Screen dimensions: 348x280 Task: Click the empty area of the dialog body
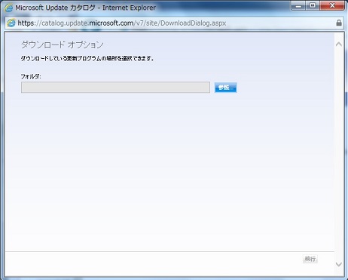coord(169,171)
